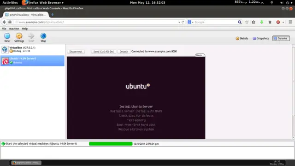Select Ubuntu 14.04 Server1 machine
The width and height of the screenshot is (295, 166).
coord(32,60)
